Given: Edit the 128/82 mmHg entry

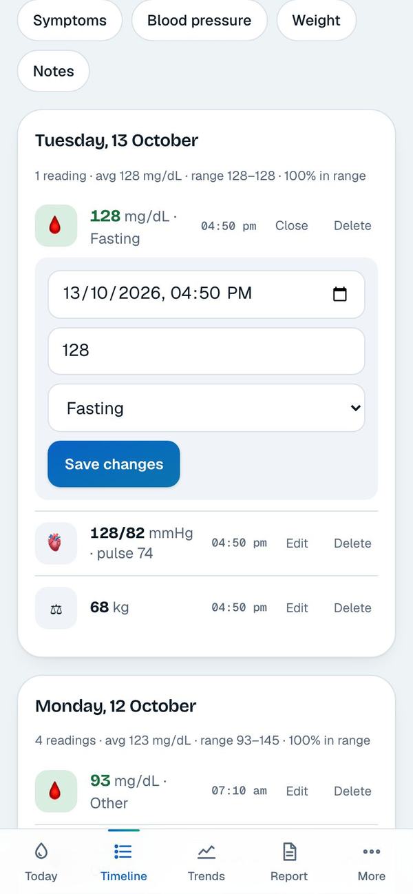Looking at the screenshot, I should click(x=297, y=543).
